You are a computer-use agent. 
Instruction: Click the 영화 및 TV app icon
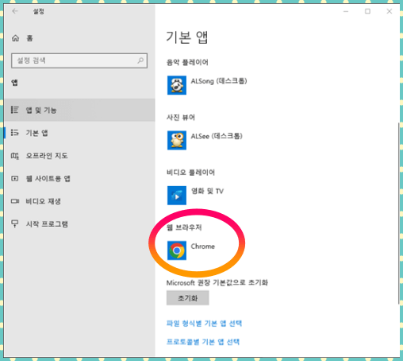(x=177, y=196)
